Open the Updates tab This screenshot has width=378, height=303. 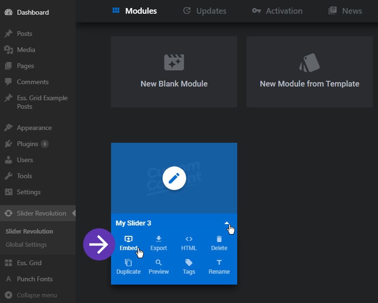tap(205, 11)
